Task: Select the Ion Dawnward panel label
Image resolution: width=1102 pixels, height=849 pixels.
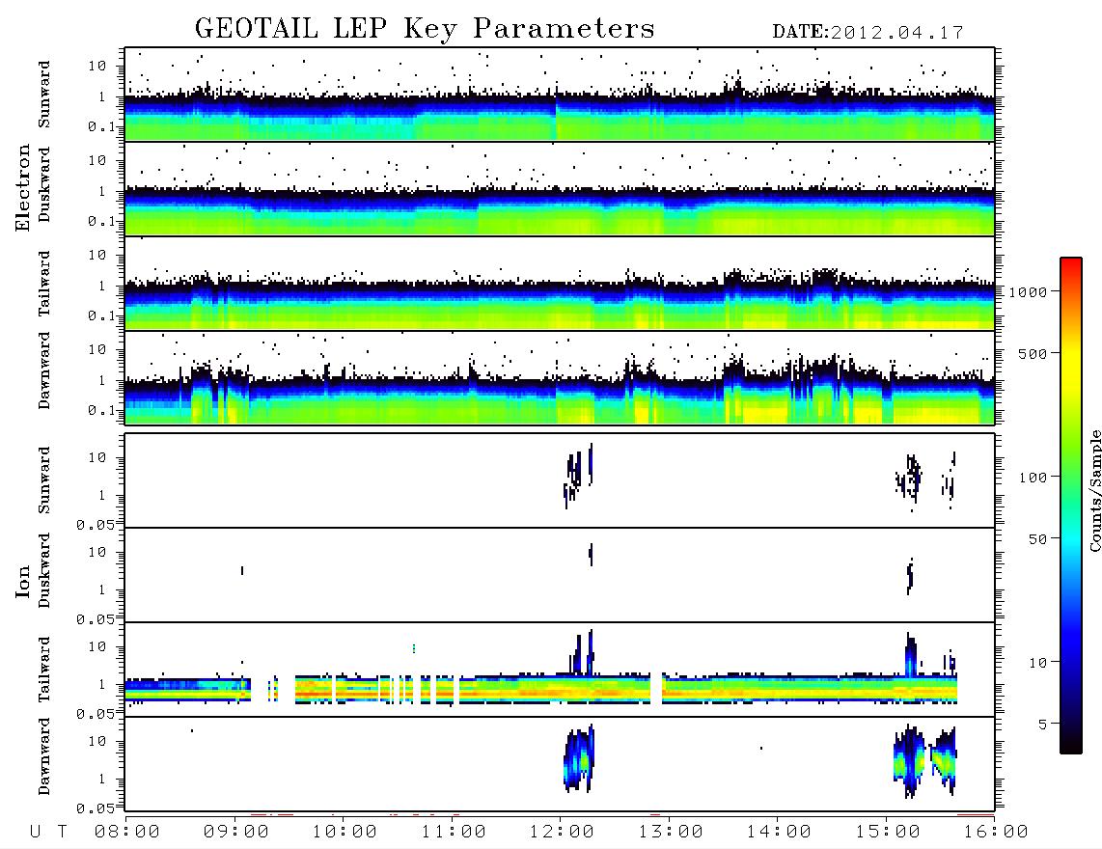Action: 44,755
